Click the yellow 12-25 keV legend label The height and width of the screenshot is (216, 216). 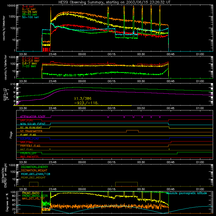click(x=29, y=12)
